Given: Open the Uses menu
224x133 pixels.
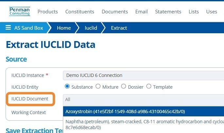Looking at the screenshot, I should click(x=212, y=11).
